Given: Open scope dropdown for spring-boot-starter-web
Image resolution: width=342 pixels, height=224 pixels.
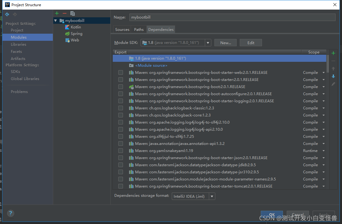Looking at the screenshot, I should point(324,73).
